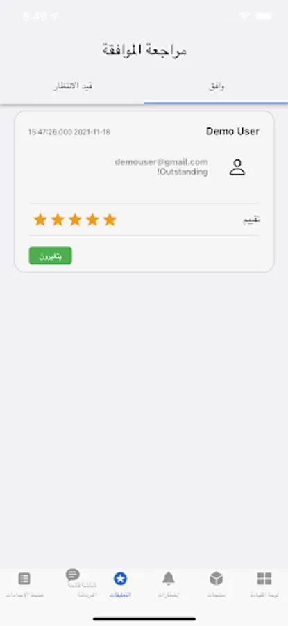Tap the Outstanding! review comment
Screen dimensions: 288x626
pos(183,172)
